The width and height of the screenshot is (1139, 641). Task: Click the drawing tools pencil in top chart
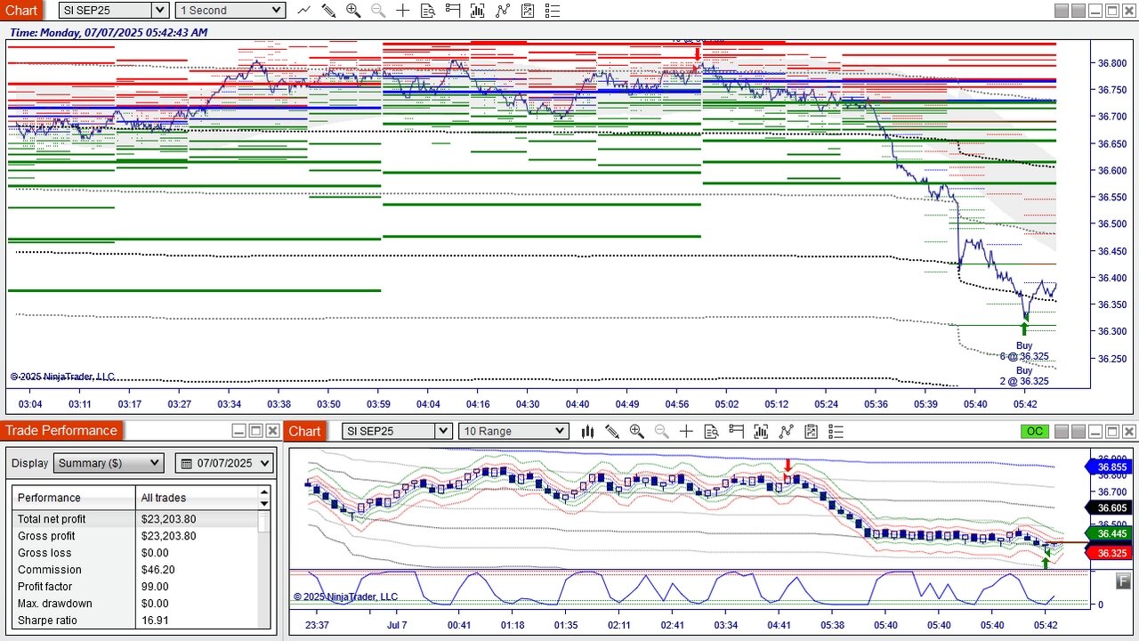[x=328, y=11]
